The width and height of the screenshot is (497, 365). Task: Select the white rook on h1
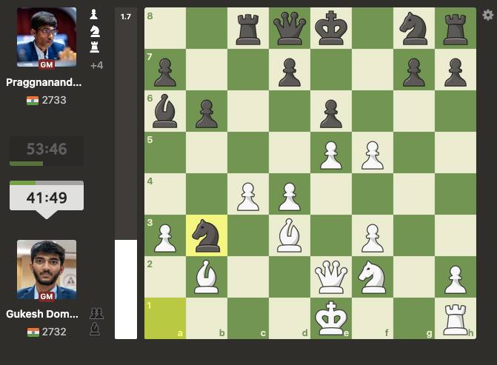pos(456,318)
